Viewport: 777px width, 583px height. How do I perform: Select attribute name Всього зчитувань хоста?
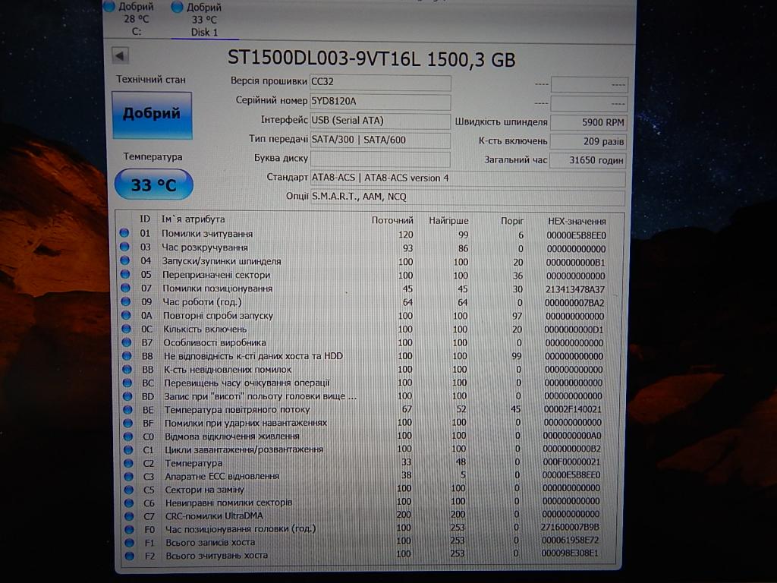click(x=216, y=556)
